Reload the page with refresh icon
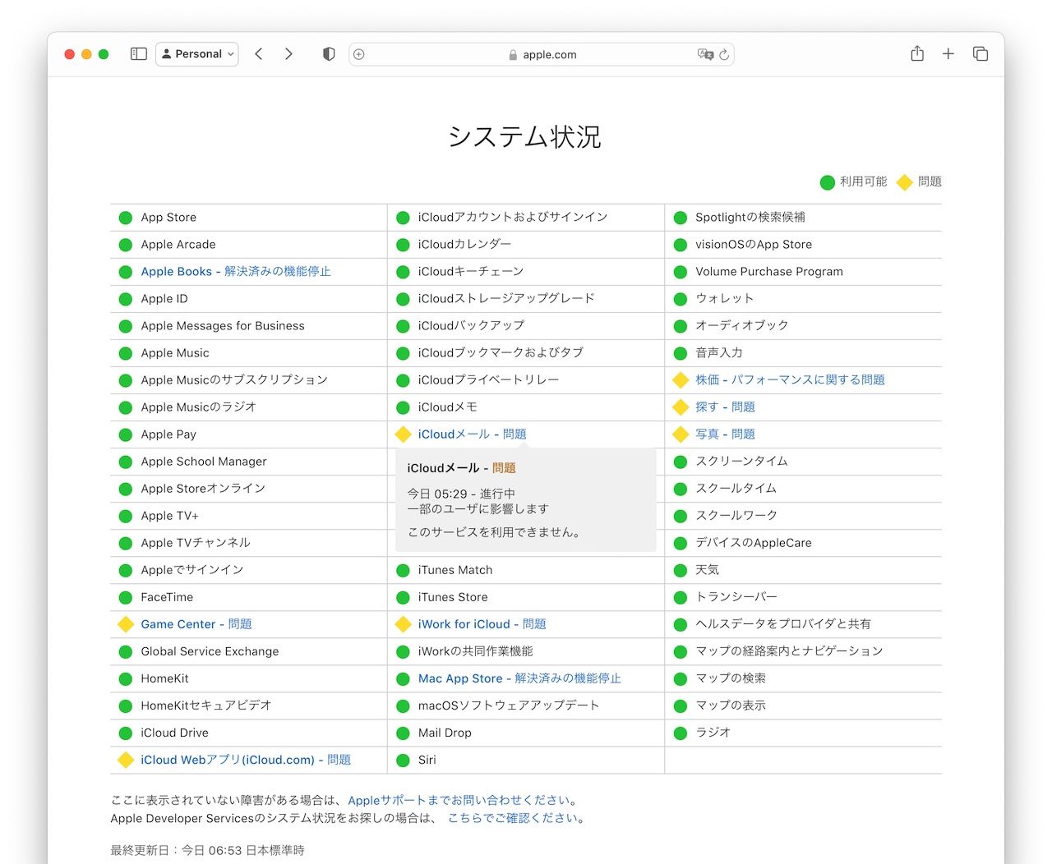Viewport: 1052px width, 864px height. (x=724, y=54)
